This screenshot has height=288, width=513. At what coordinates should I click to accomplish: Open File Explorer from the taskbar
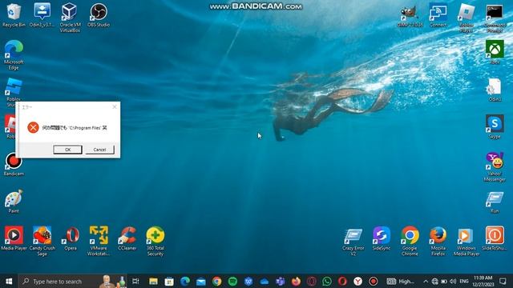(153, 281)
